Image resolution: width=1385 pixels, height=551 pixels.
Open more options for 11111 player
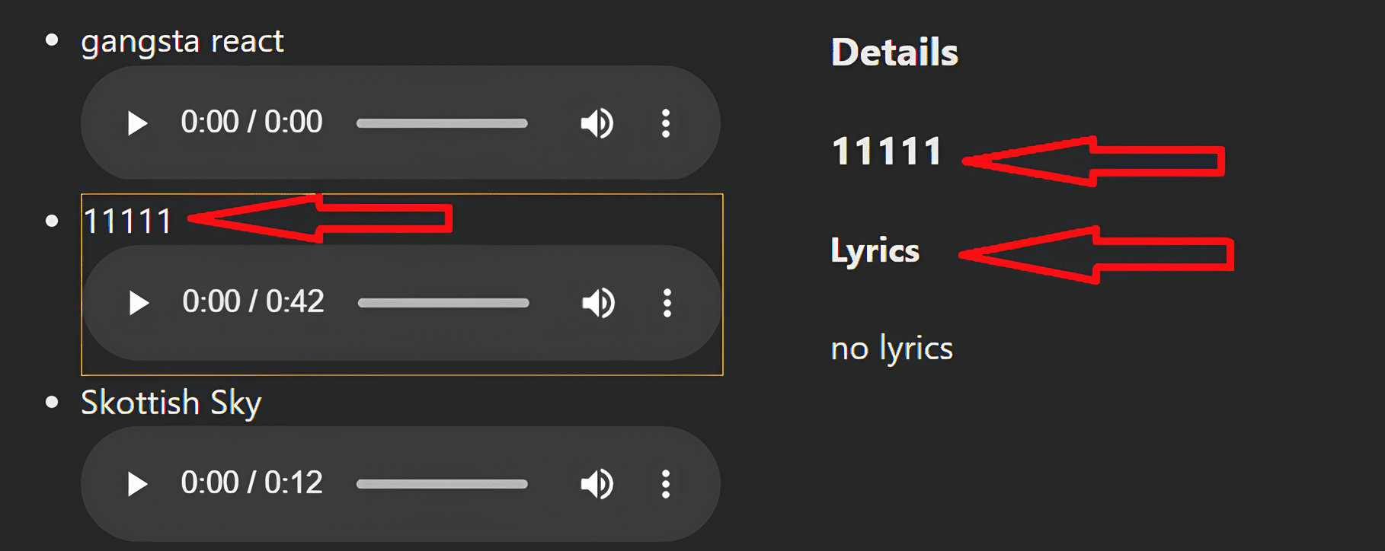coord(667,303)
